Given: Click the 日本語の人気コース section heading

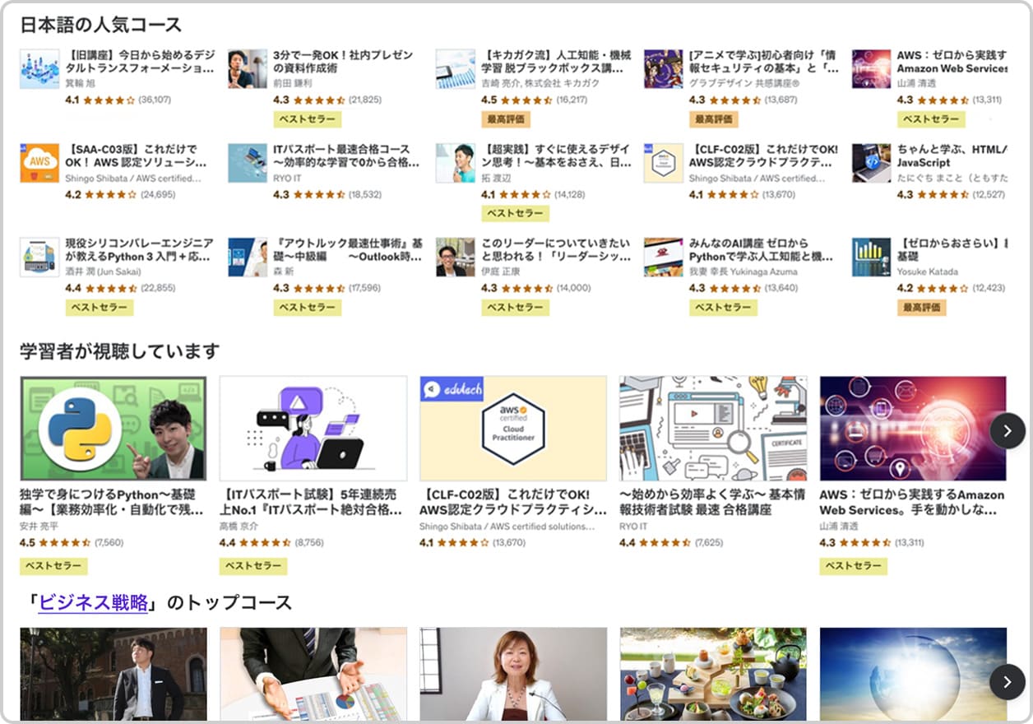Looking at the screenshot, I should tap(100, 25).
